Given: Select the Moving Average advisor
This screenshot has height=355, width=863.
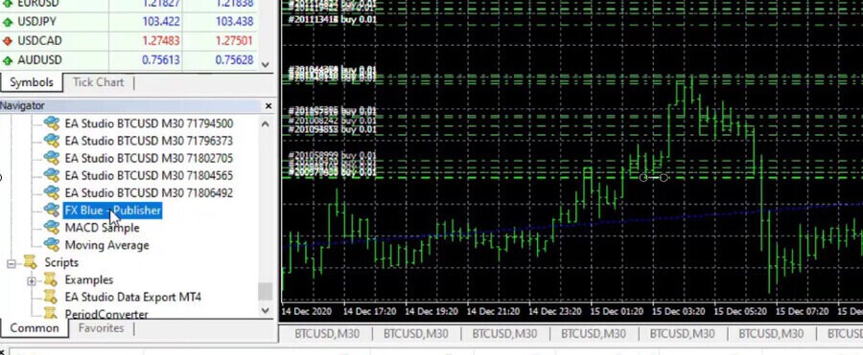Looking at the screenshot, I should pyautogui.click(x=106, y=245).
